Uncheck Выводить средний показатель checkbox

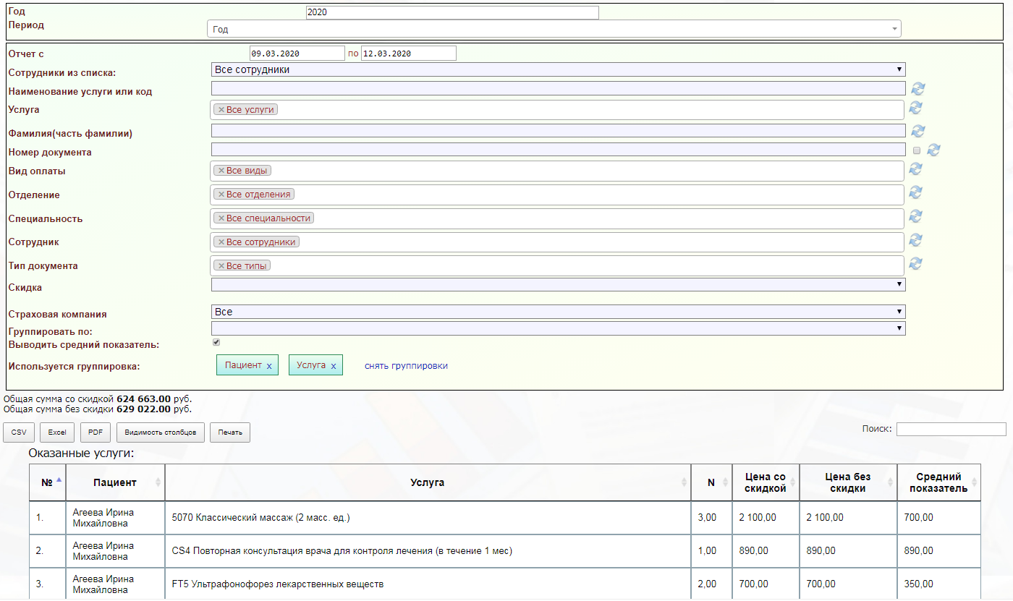pos(216,342)
